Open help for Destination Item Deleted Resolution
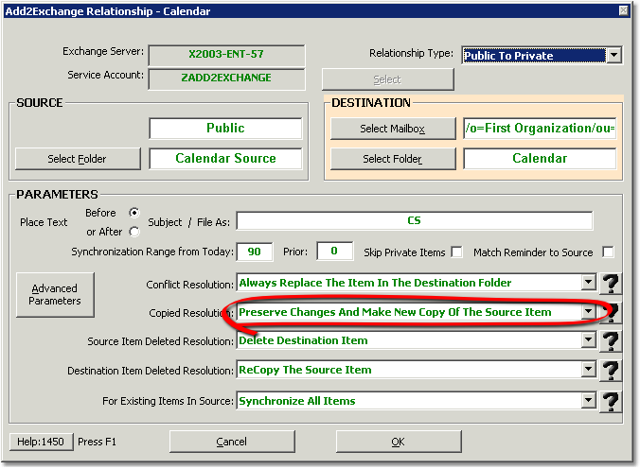 point(611,371)
